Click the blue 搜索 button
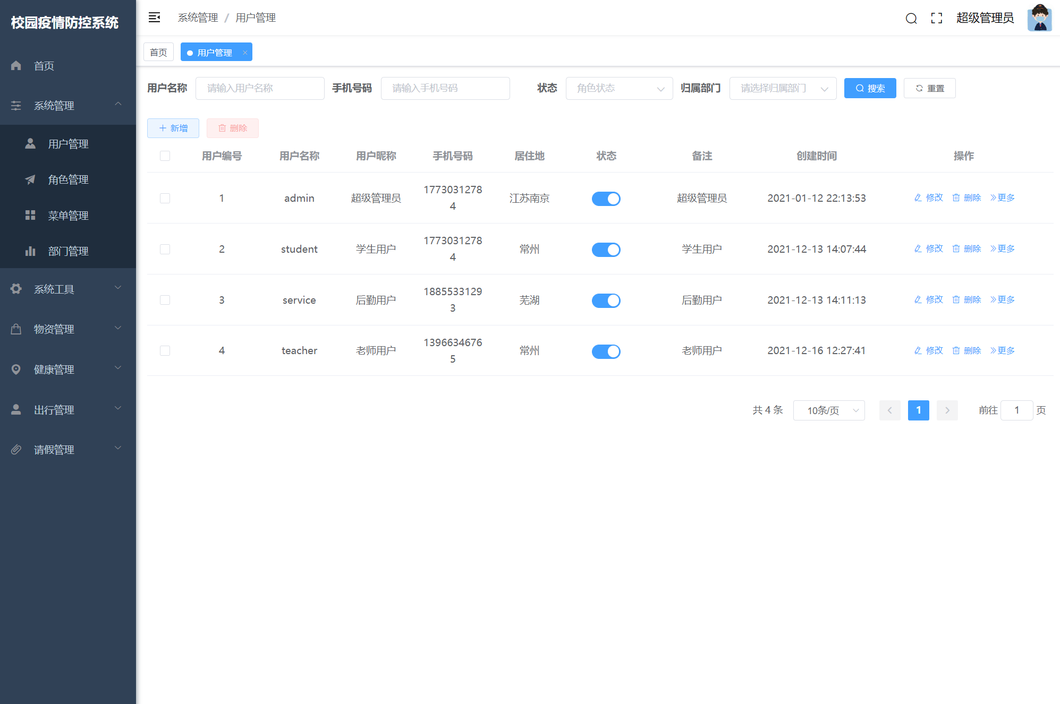This screenshot has height=704, width=1060. coord(870,88)
